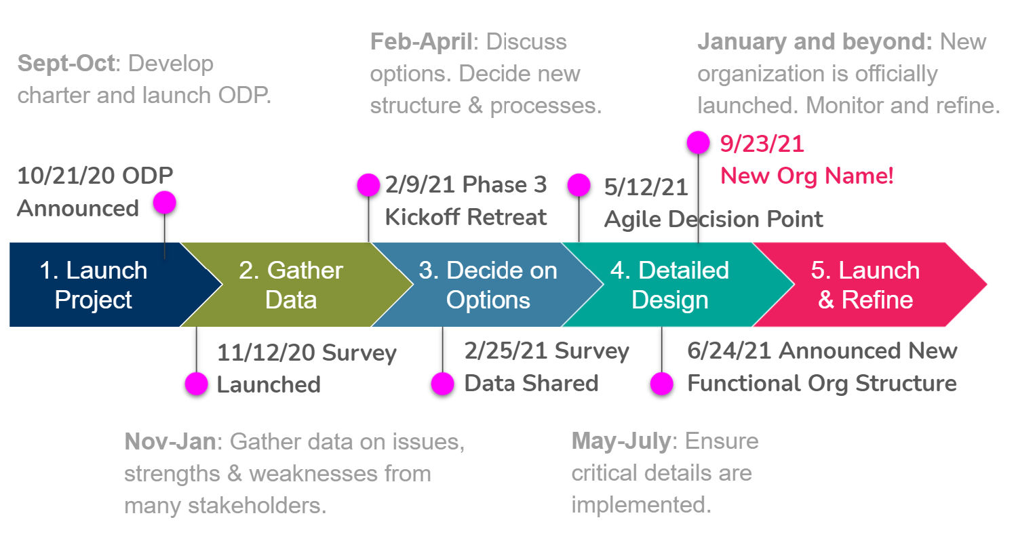Select the May-July critical details description

pyautogui.click(x=665, y=473)
